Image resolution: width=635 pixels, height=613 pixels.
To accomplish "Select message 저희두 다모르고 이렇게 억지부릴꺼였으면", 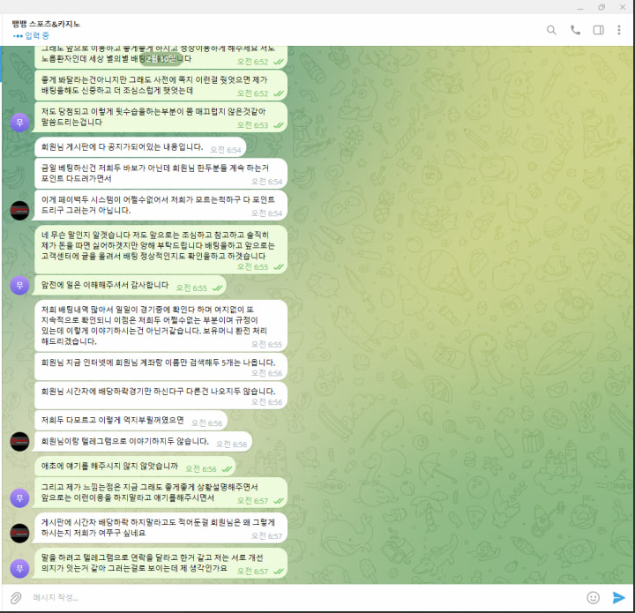I will pos(131,421).
